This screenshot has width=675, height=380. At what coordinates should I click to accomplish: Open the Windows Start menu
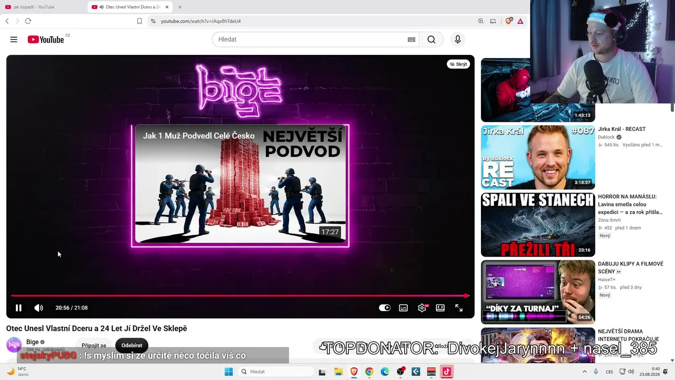click(x=228, y=372)
